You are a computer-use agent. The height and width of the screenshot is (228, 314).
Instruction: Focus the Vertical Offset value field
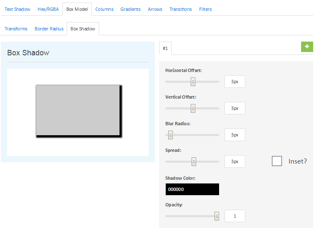[x=235, y=108]
